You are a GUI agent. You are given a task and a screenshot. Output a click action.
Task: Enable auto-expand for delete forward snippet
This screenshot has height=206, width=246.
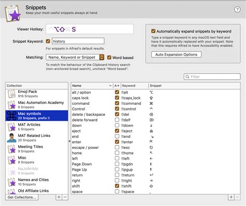pos(117,120)
